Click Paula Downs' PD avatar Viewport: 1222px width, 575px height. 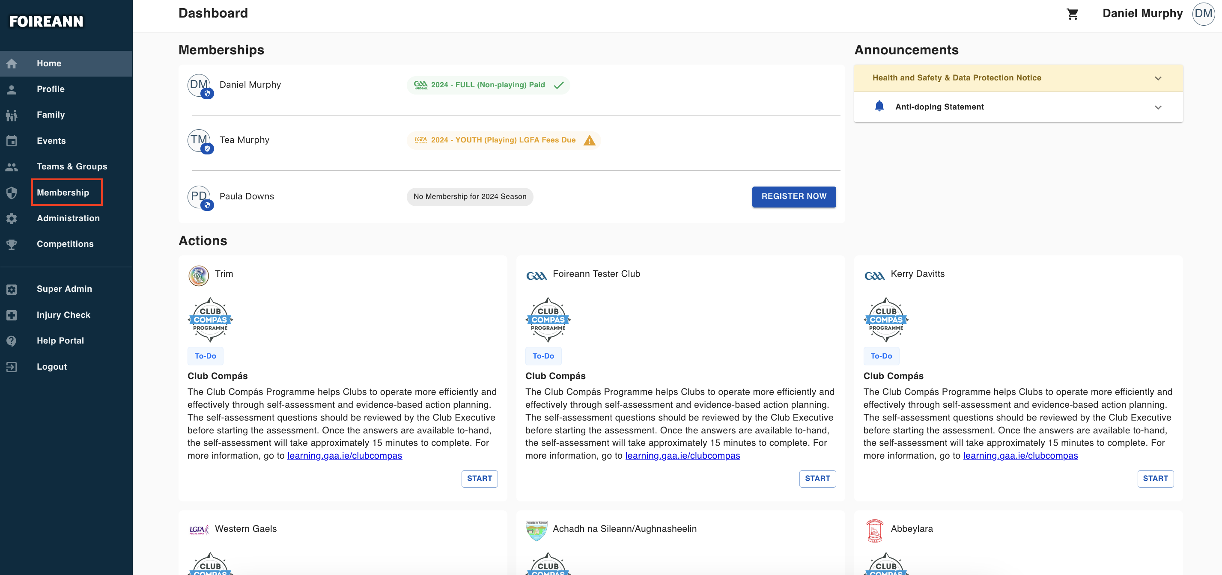click(x=199, y=197)
